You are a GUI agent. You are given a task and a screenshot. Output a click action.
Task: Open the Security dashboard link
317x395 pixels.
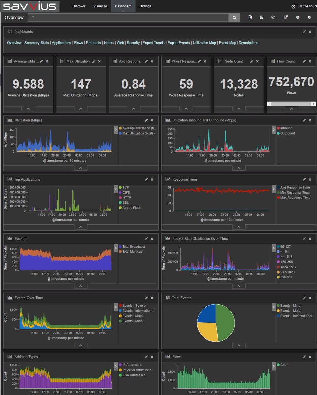[x=133, y=43]
